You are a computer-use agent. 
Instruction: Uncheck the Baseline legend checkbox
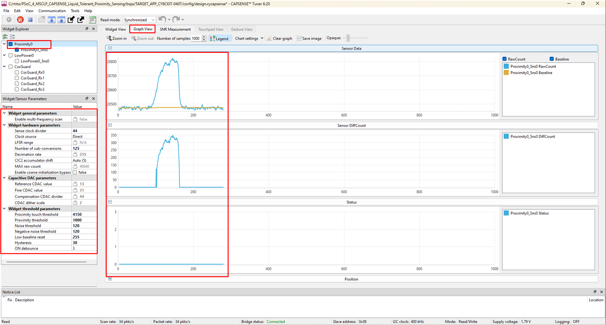click(552, 59)
